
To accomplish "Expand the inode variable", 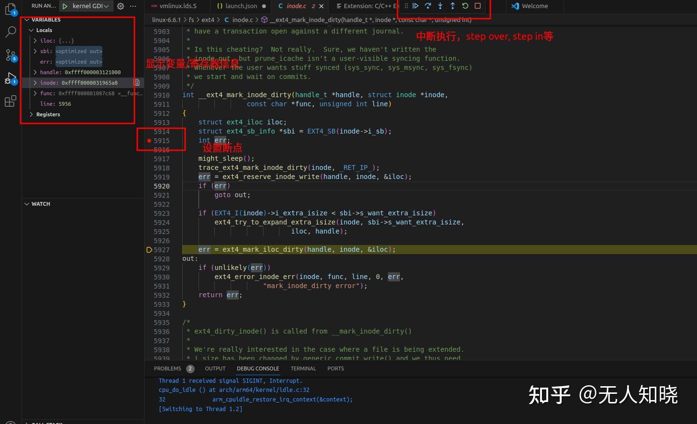I will pos(35,82).
